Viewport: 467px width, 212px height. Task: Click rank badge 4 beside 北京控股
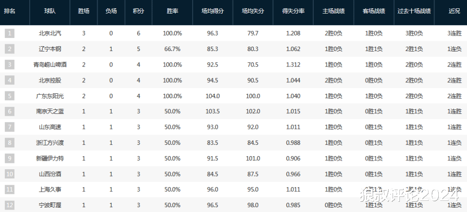tap(10, 80)
